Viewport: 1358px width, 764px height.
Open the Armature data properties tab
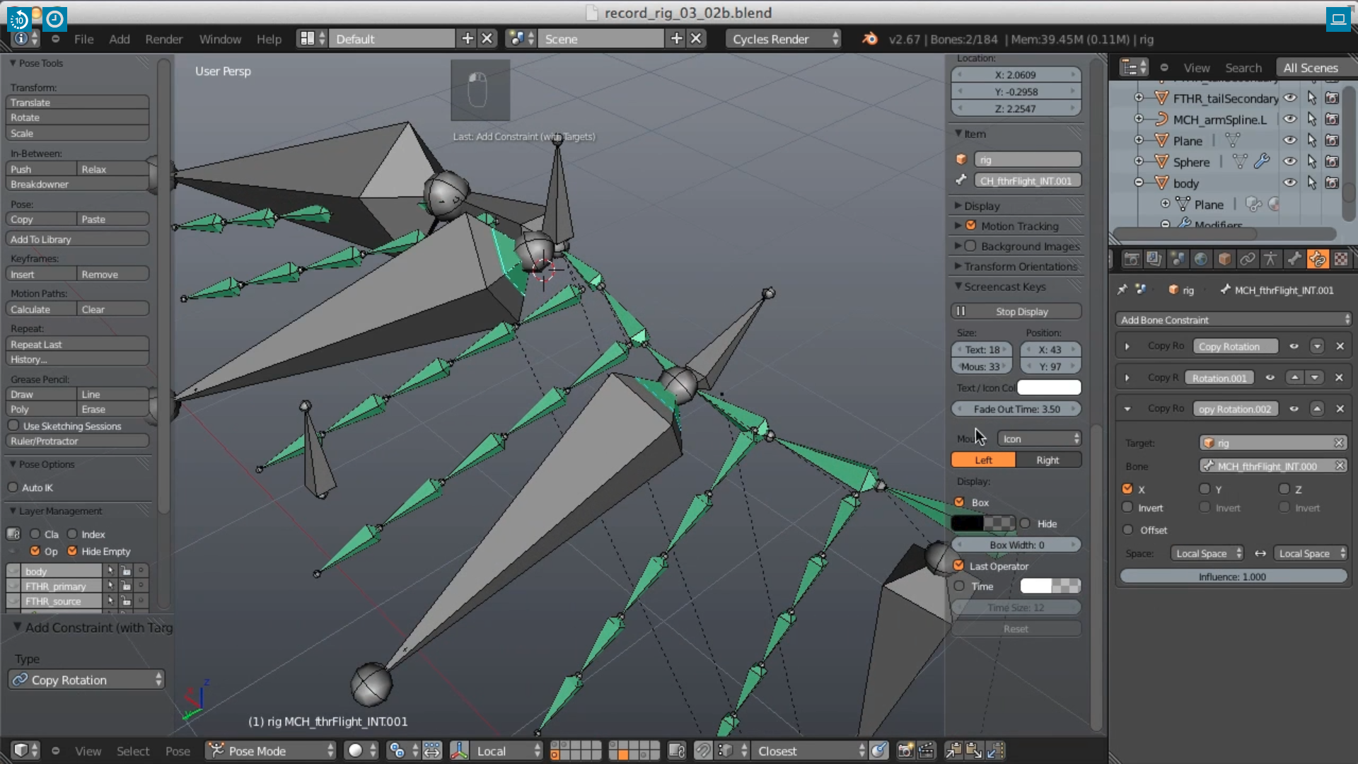coord(1270,260)
